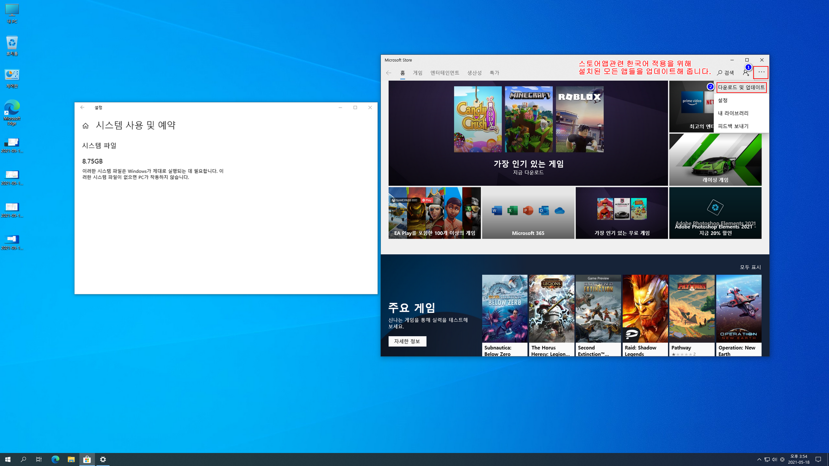Select the 생산성 tab
Viewport: 829px width, 466px height.
(x=474, y=73)
